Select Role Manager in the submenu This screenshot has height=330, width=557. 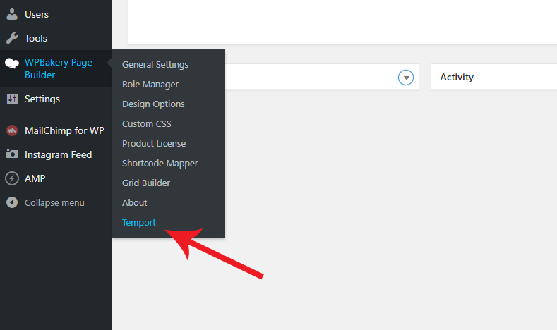click(150, 84)
